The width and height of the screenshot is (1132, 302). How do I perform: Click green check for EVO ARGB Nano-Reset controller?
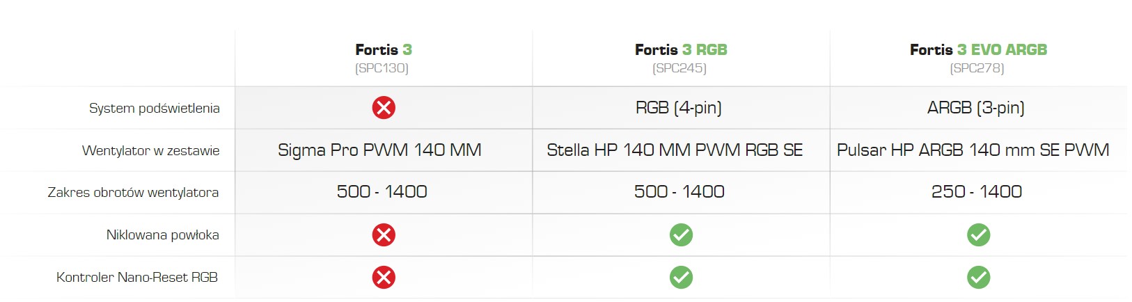[978, 278]
